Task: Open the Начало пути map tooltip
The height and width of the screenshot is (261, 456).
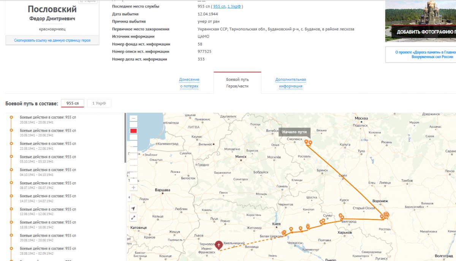Action: [294, 132]
